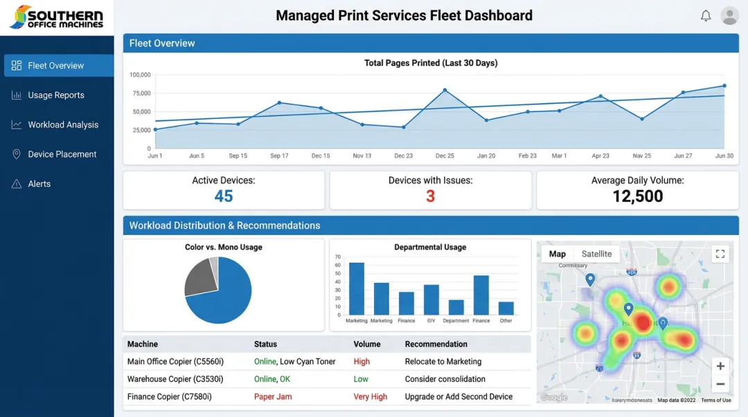This screenshot has height=417, width=748.
Task: Click Upgrade or Add Second Device text
Action: coord(458,396)
